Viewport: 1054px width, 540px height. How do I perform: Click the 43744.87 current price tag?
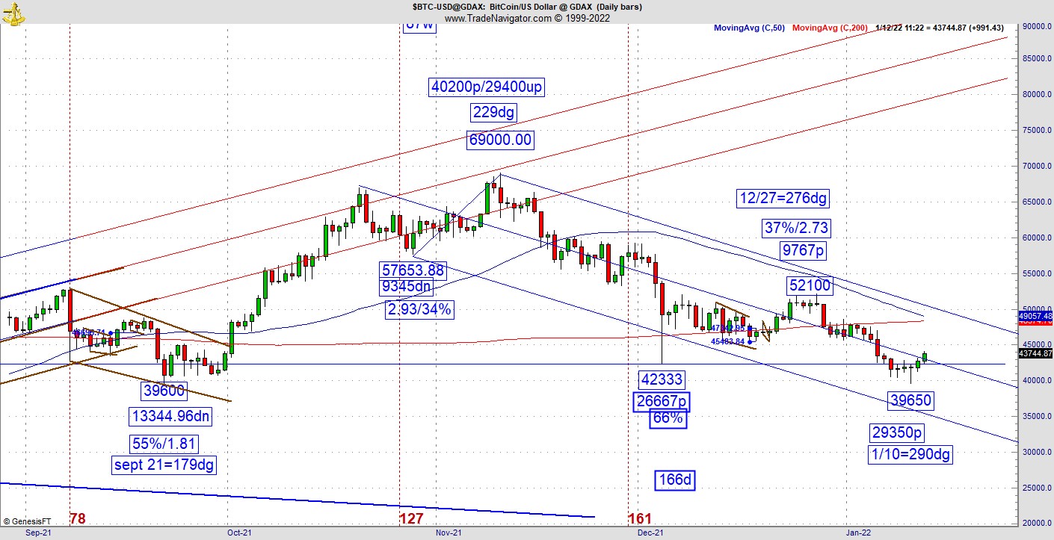tap(1035, 354)
